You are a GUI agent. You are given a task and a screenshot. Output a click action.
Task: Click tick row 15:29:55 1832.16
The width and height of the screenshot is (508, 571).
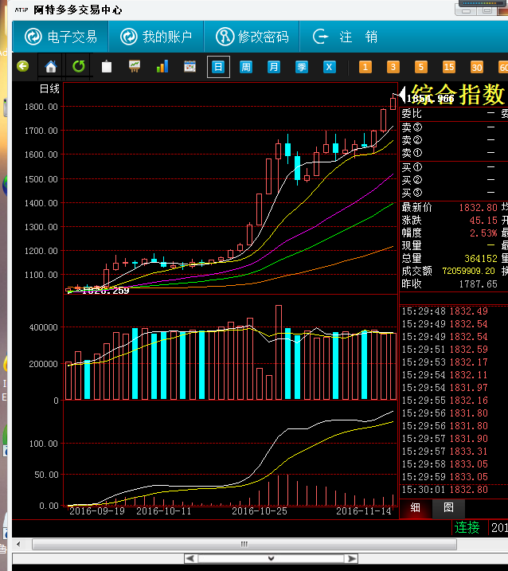point(444,401)
